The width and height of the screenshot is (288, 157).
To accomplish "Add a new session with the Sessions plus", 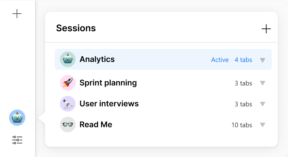I will coord(266,29).
